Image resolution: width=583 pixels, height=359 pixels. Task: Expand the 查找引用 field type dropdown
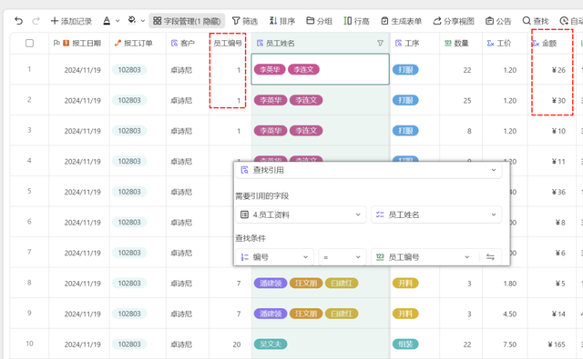pyautogui.click(x=368, y=170)
